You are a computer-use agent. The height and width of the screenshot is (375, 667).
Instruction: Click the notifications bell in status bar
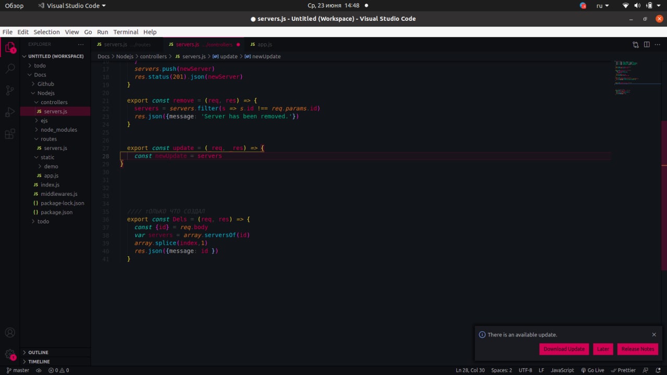[x=658, y=370]
